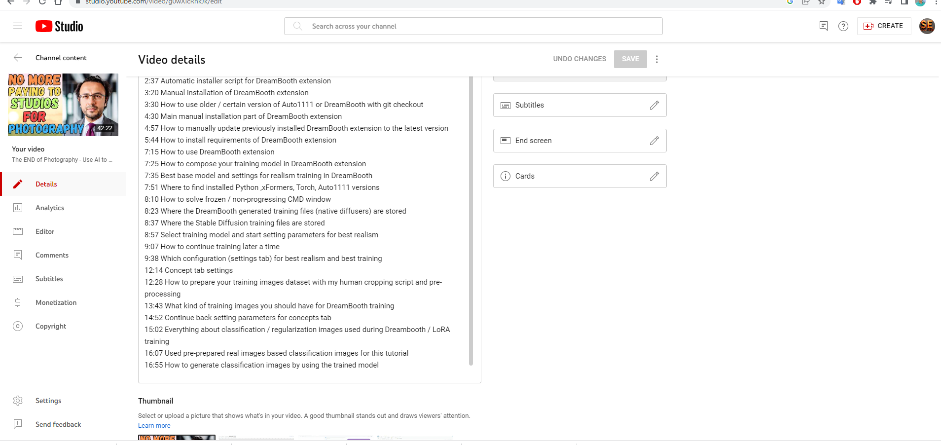The width and height of the screenshot is (941, 445).
Task: Go back to Channel content arrow
Action: [x=18, y=58]
